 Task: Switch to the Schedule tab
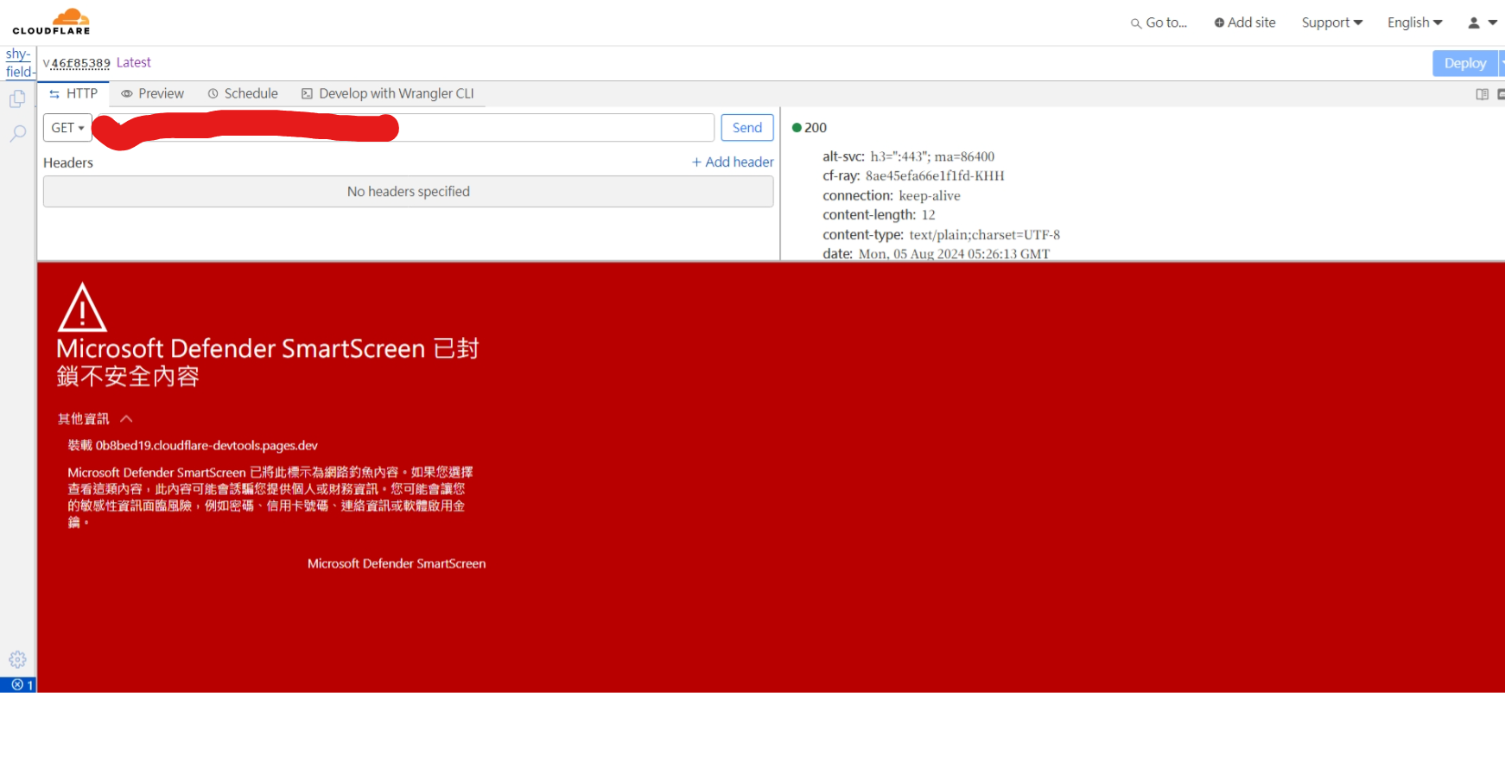[243, 93]
